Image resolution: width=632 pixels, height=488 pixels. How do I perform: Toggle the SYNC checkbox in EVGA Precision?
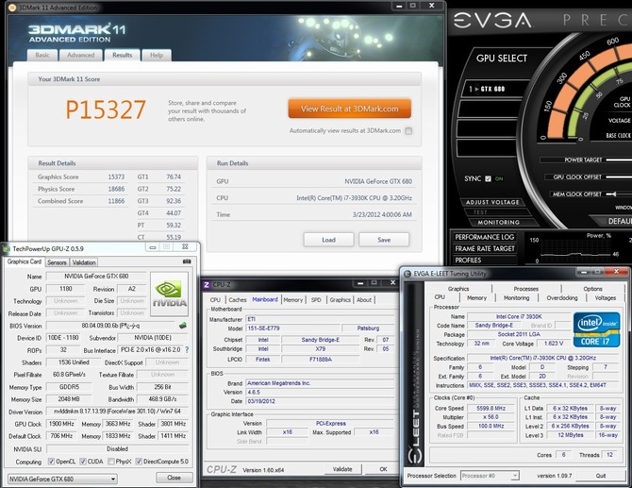pos(488,178)
